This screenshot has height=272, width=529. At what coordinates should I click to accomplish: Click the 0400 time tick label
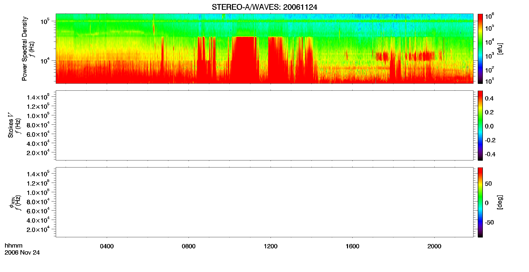[107, 246]
